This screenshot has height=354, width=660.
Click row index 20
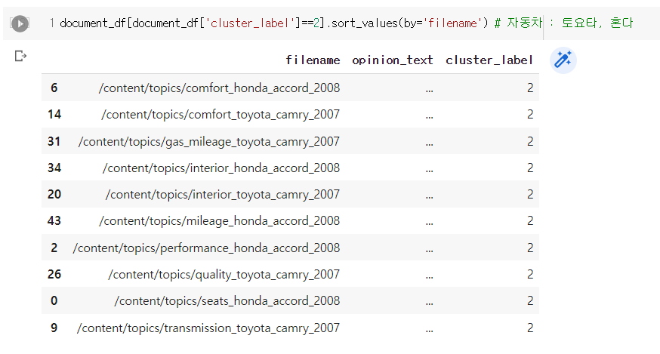54,194
